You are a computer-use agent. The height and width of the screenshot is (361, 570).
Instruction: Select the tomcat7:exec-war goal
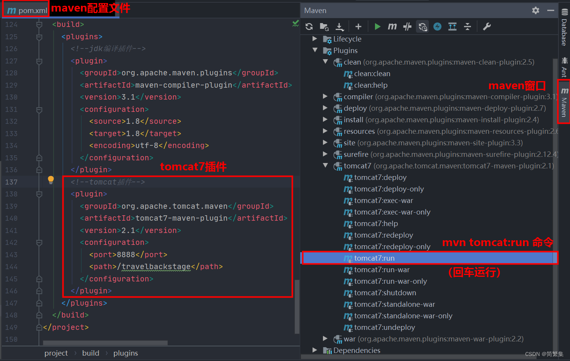[x=383, y=200]
